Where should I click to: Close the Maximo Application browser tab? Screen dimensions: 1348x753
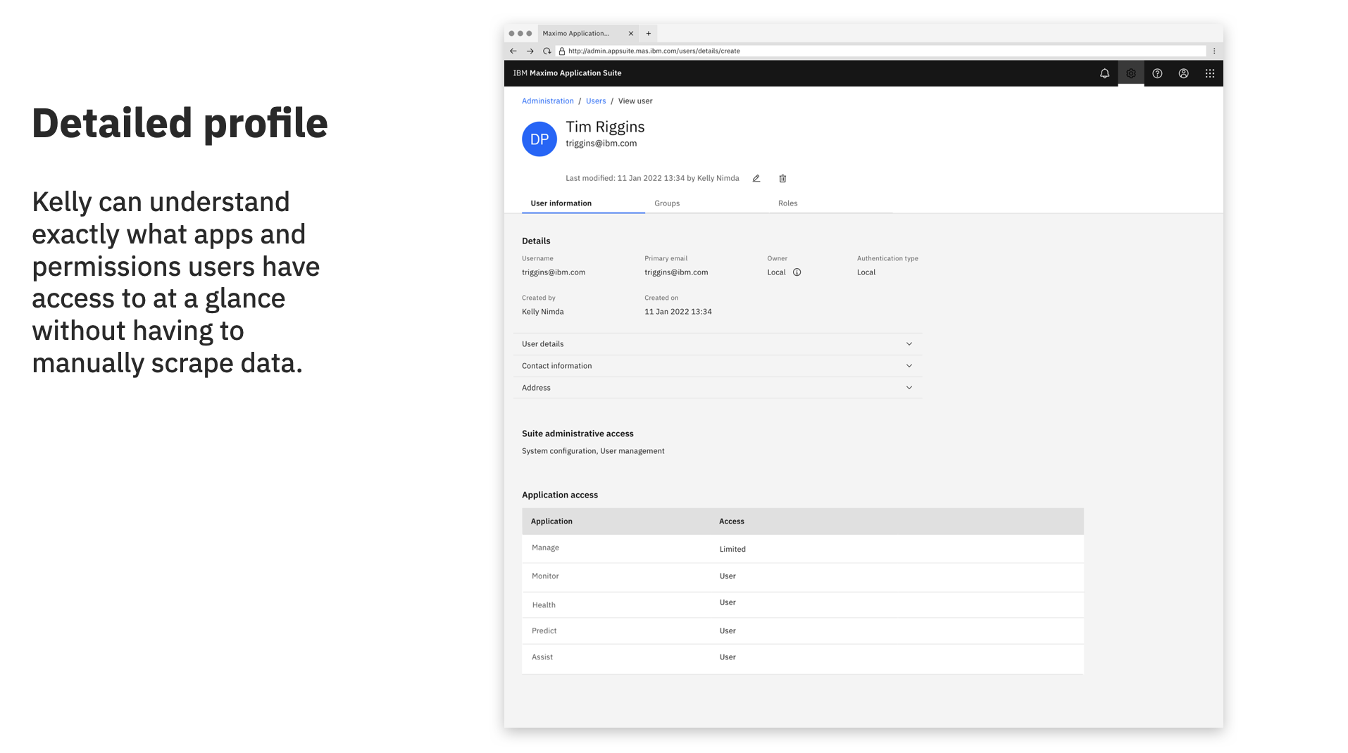(x=630, y=33)
